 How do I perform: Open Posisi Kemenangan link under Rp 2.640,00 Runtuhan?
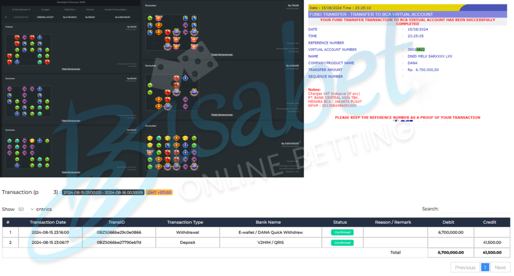pos(222,115)
